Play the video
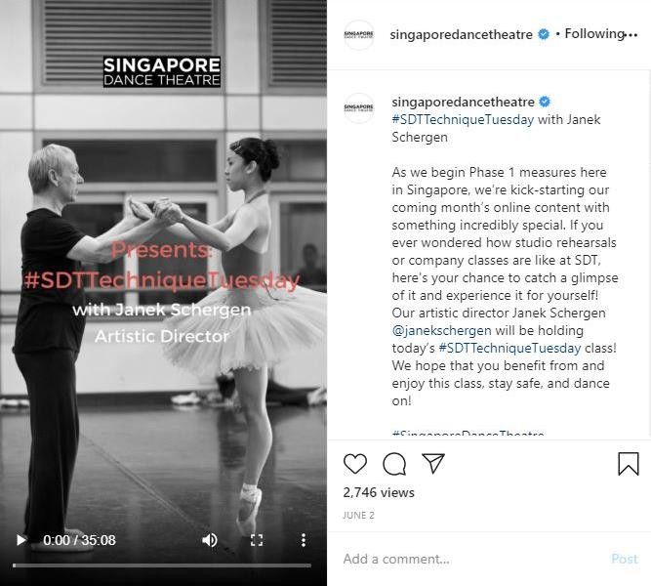This screenshot has width=651, height=586. [20, 540]
